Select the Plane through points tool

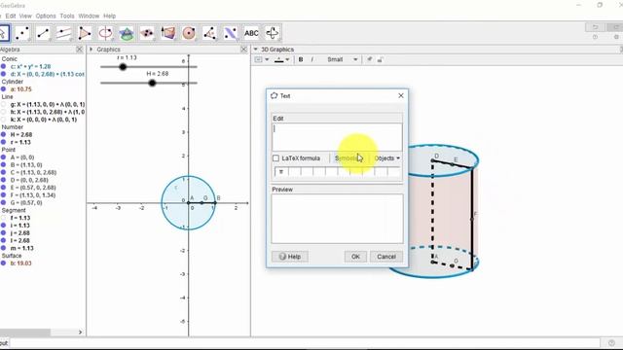[147, 33]
